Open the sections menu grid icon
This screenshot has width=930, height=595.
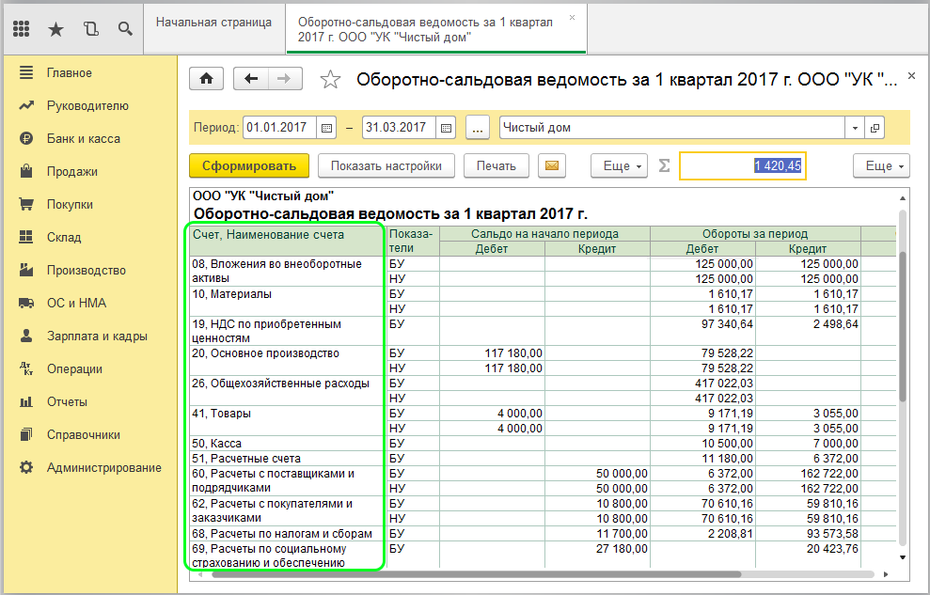[22, 28]
